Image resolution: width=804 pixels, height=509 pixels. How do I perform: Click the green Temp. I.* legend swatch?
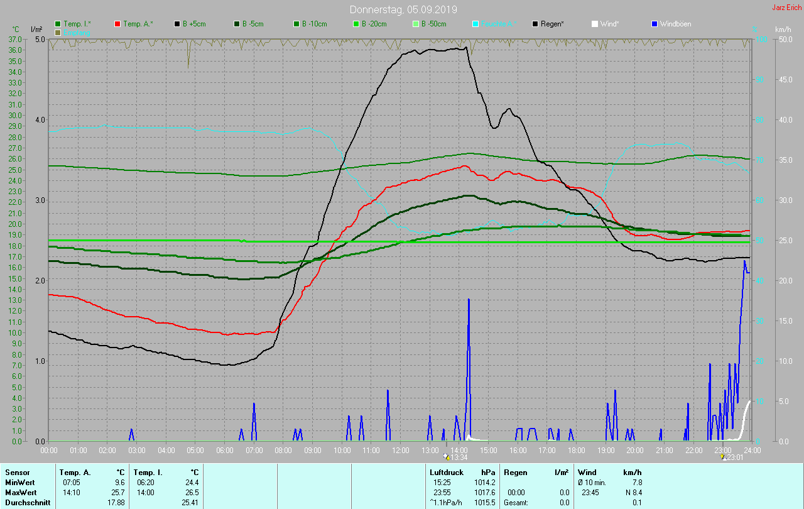pos(58,24)
